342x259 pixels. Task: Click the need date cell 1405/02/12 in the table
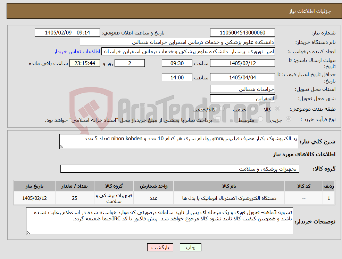(34, 198)
